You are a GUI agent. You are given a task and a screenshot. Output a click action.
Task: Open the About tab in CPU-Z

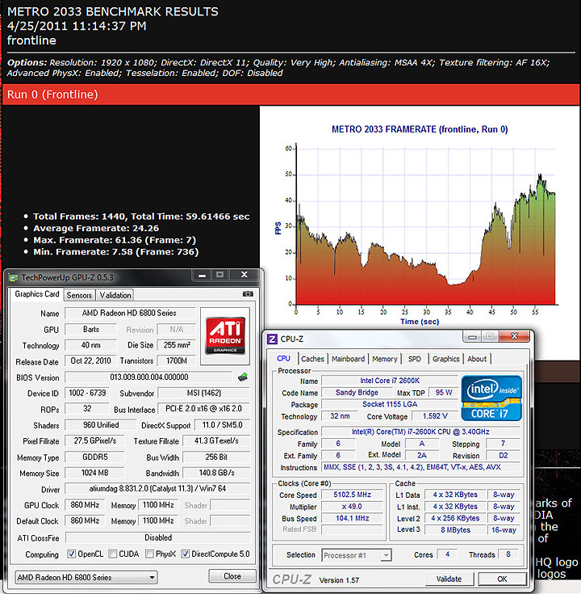(x=477, y=359)
